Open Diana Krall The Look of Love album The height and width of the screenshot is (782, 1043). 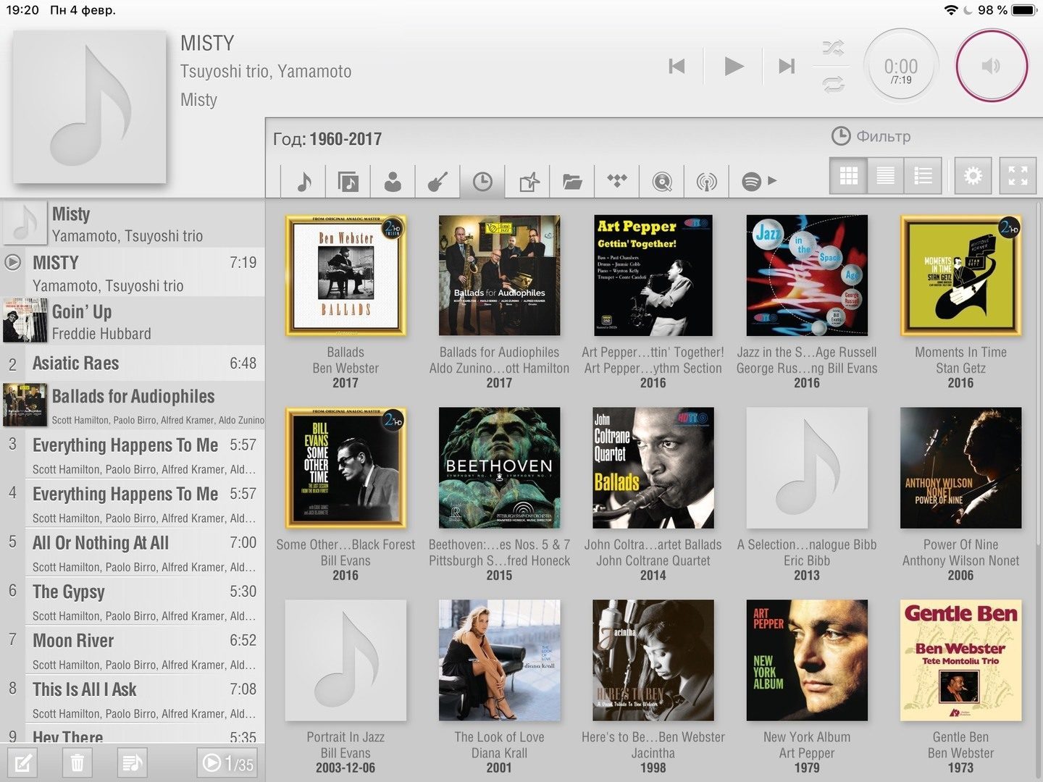(x=499, y=660)
